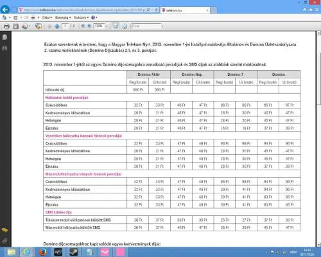Image resolution: width=321 pixels, height=257 pixels.
Task: Click the 'Időszaki díj' row label
Action: click(55, 90)
